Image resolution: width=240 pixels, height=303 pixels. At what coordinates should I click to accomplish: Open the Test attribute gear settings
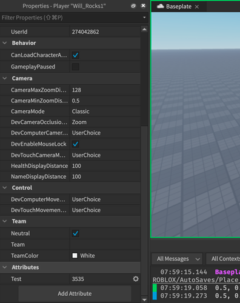136,279
